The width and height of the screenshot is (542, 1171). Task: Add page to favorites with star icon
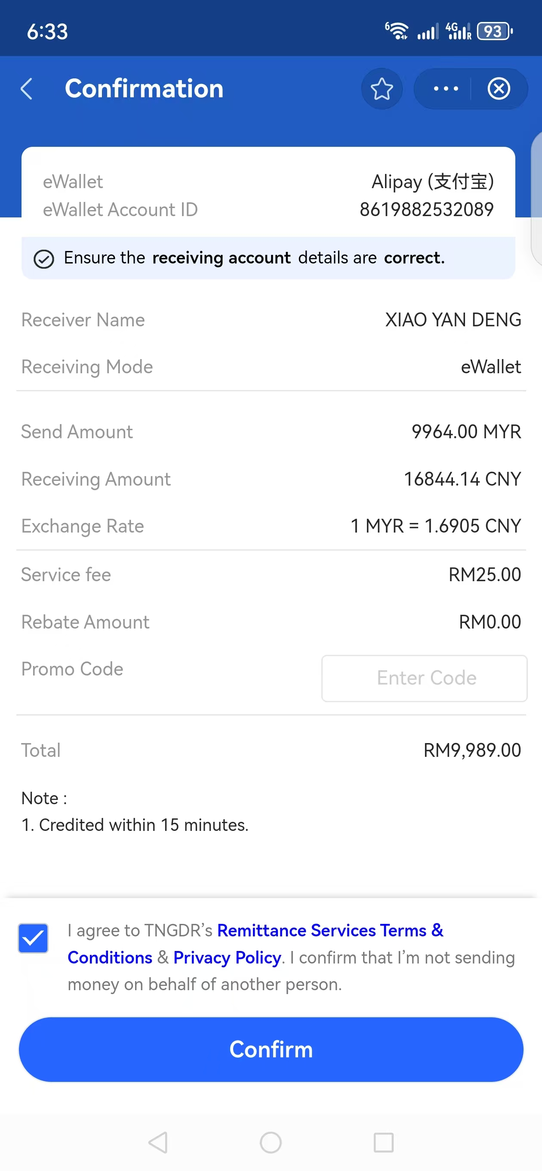[x=382, y=89]
